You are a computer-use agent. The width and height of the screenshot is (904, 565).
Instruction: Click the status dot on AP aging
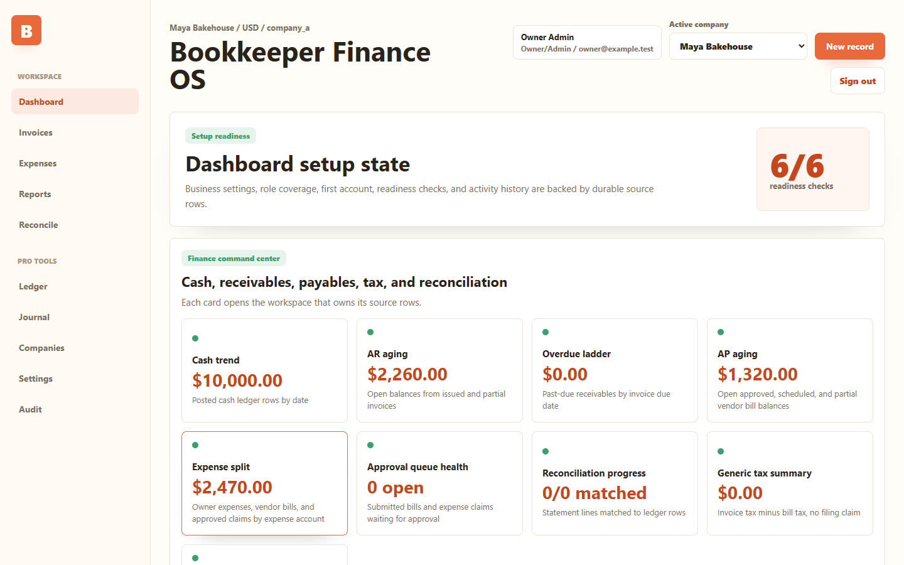[721, 332]
